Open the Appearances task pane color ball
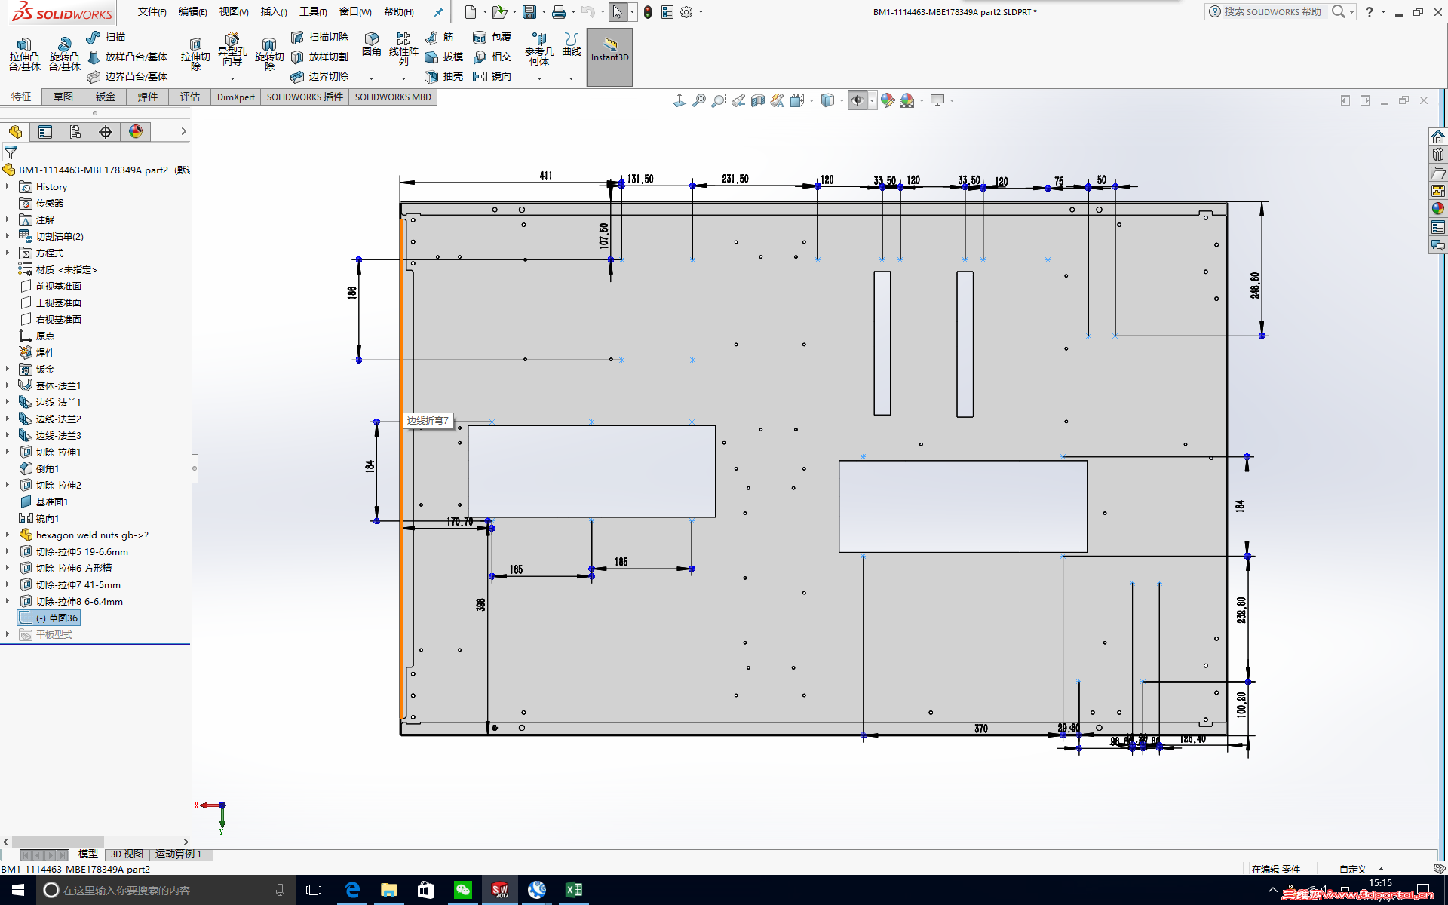 pyautogui.click(x=1438, y=209)
